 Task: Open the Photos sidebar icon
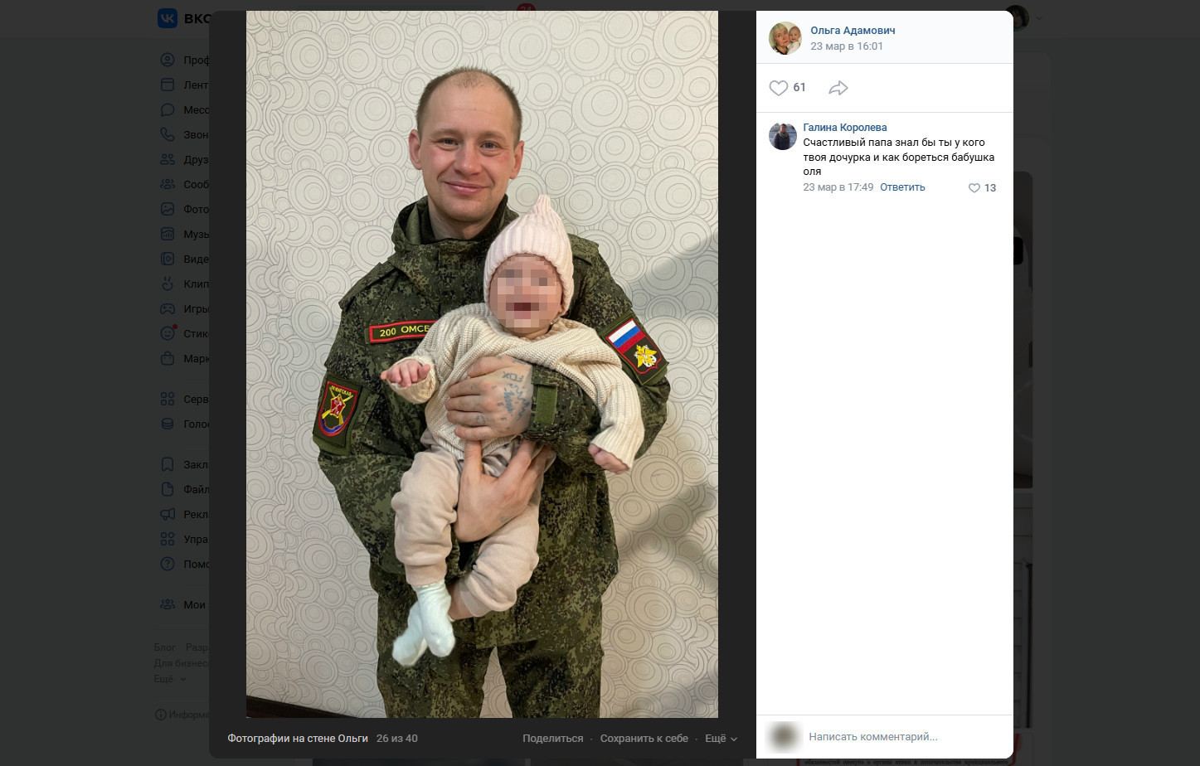tap(168, 209)
